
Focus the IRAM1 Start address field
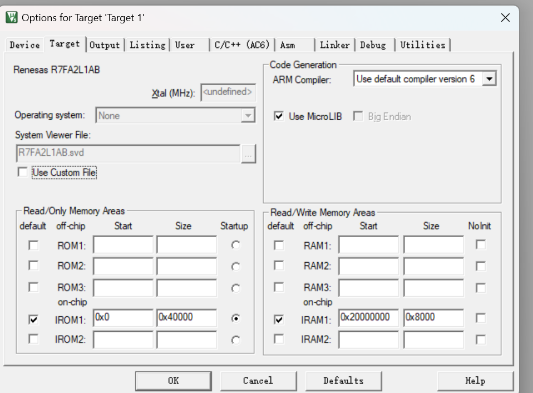pyautogui.click(x=368, y=318)
